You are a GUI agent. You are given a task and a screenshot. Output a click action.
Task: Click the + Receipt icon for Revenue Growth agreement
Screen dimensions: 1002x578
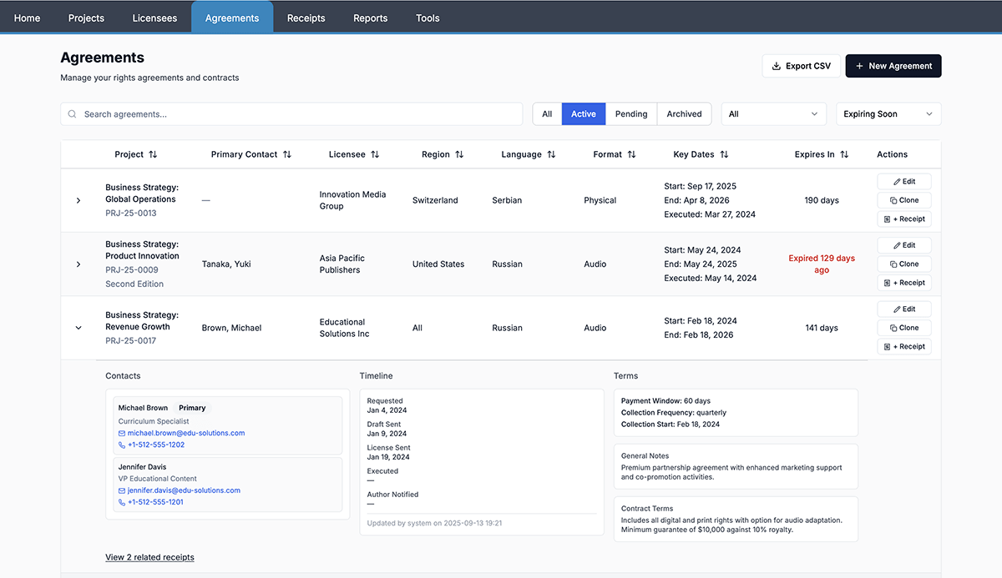tap(888, 346)
